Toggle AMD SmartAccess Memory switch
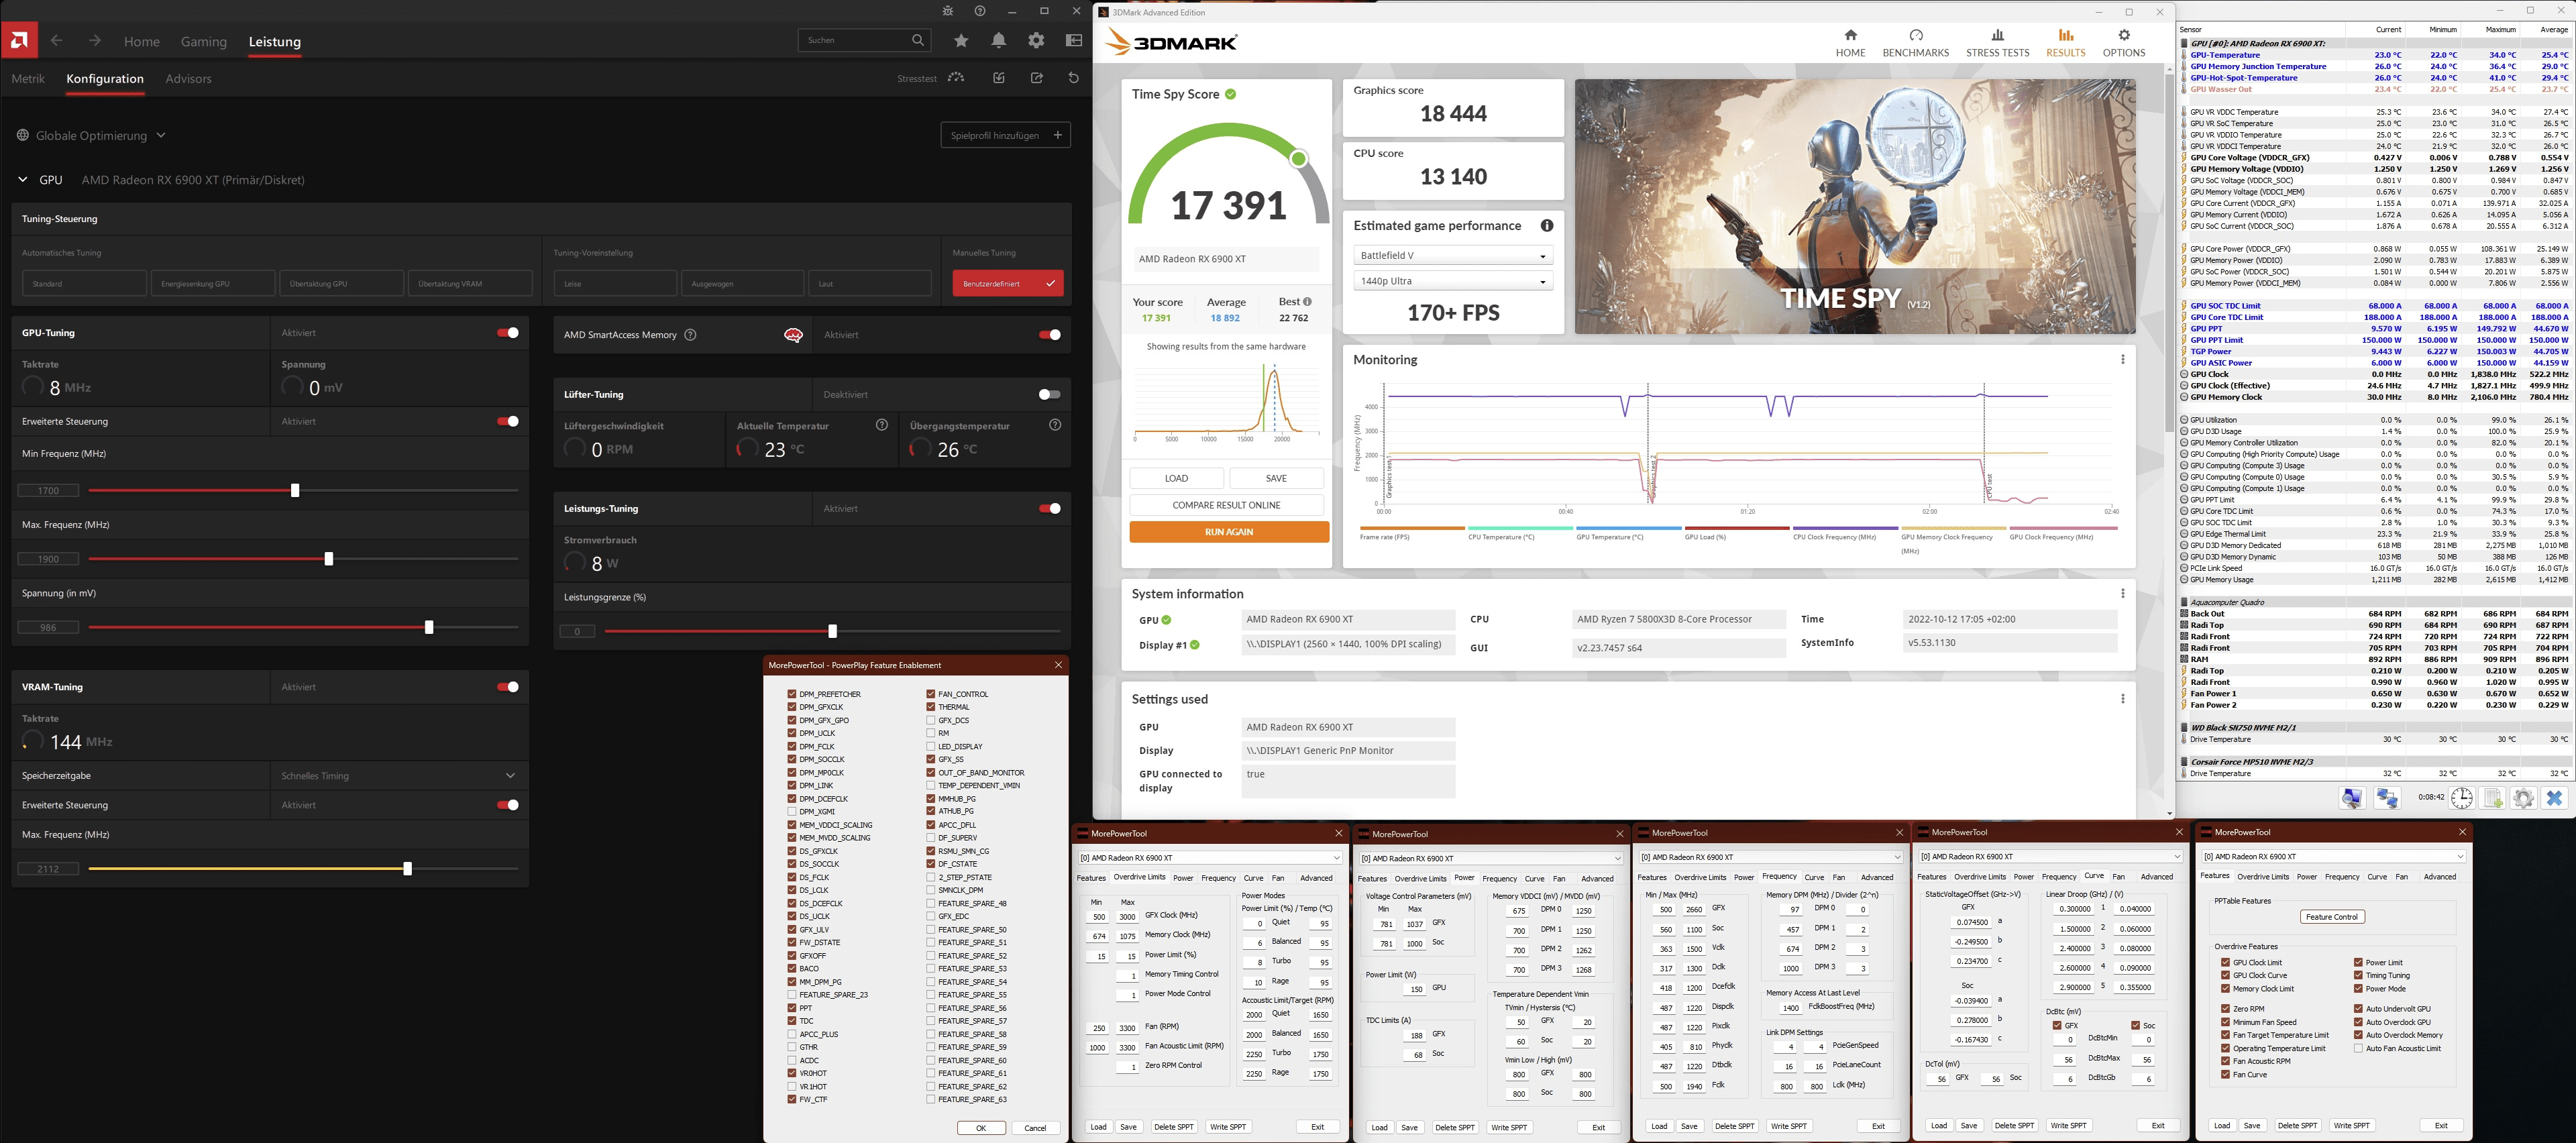 click(x=1049, y=335)
